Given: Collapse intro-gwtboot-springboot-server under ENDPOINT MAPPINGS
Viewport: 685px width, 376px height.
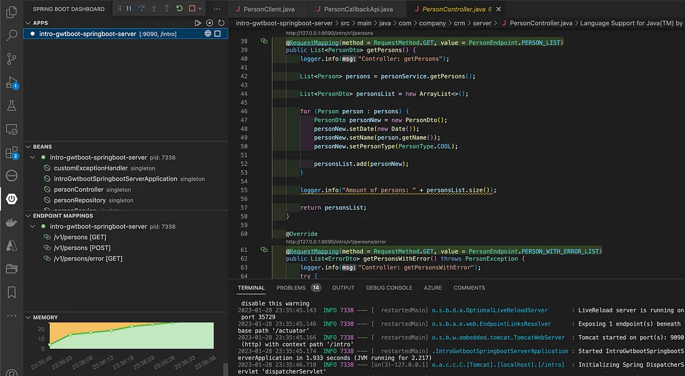Looking at the screenshot, I should click(x=33, y=226).
